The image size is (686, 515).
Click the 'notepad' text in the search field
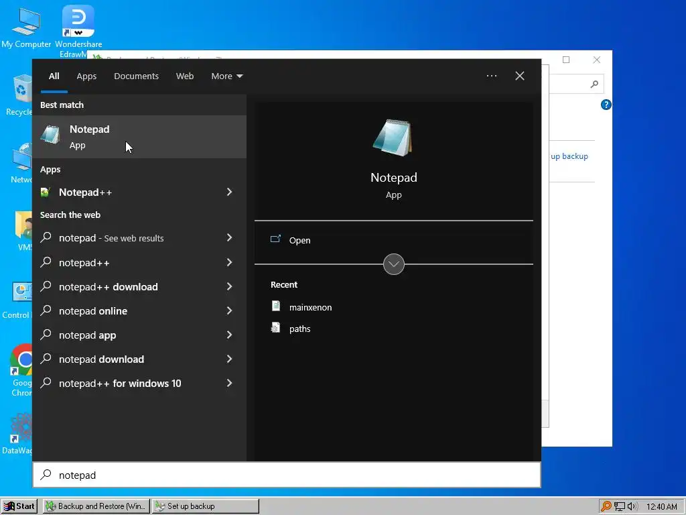click(78, 475)
